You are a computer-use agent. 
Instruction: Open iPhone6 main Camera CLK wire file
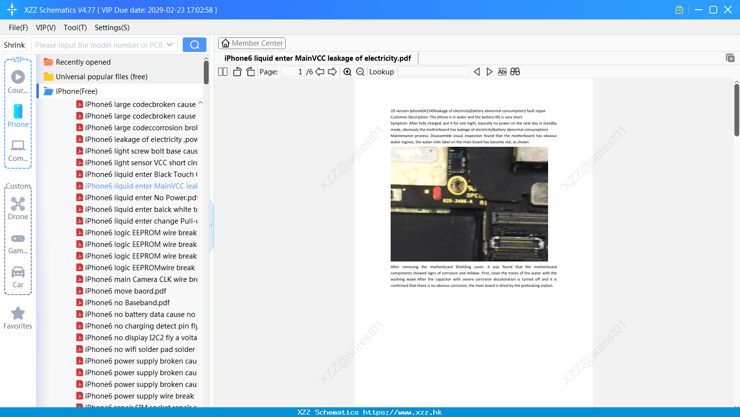137,279
